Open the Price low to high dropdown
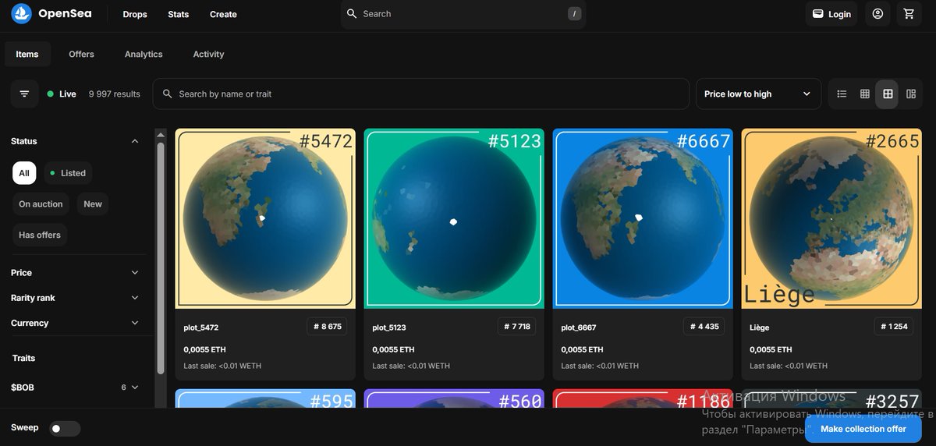 (x=758, y=94)
